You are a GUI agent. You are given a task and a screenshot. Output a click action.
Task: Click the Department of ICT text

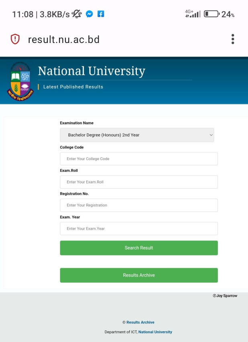click(121, 332)
